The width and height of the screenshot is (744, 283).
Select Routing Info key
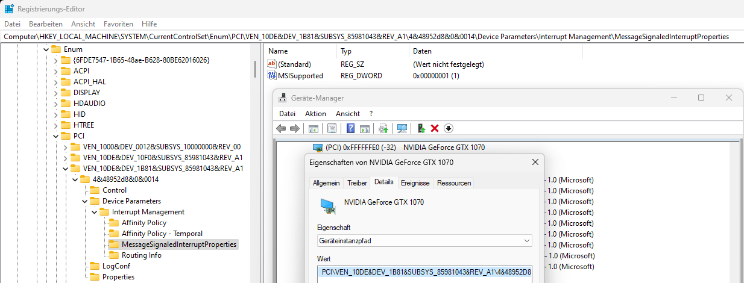(x=141, y=255)
